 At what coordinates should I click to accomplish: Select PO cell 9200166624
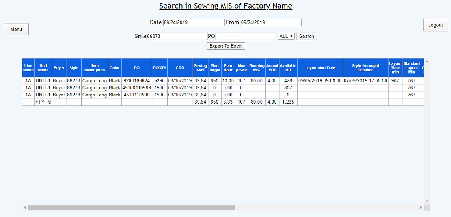(137, 81)
